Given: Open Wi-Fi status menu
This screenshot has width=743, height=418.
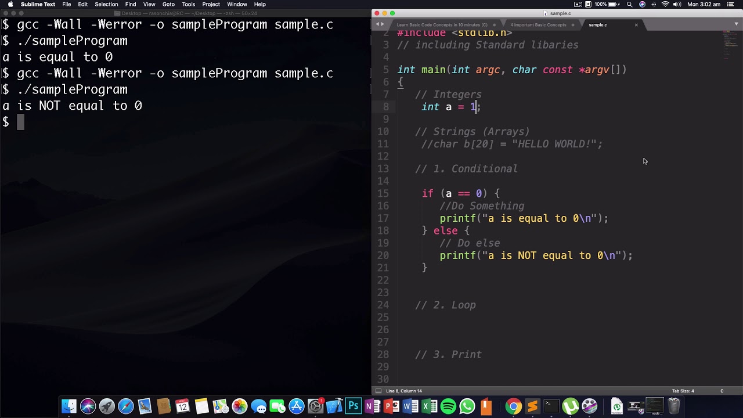Looking at the screenshot, I should (x=665, y=4).
